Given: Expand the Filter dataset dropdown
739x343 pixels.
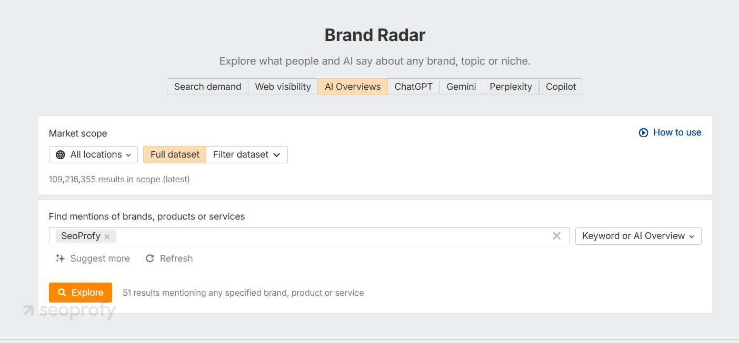Looking at the screenshot, I should [247, 154].
